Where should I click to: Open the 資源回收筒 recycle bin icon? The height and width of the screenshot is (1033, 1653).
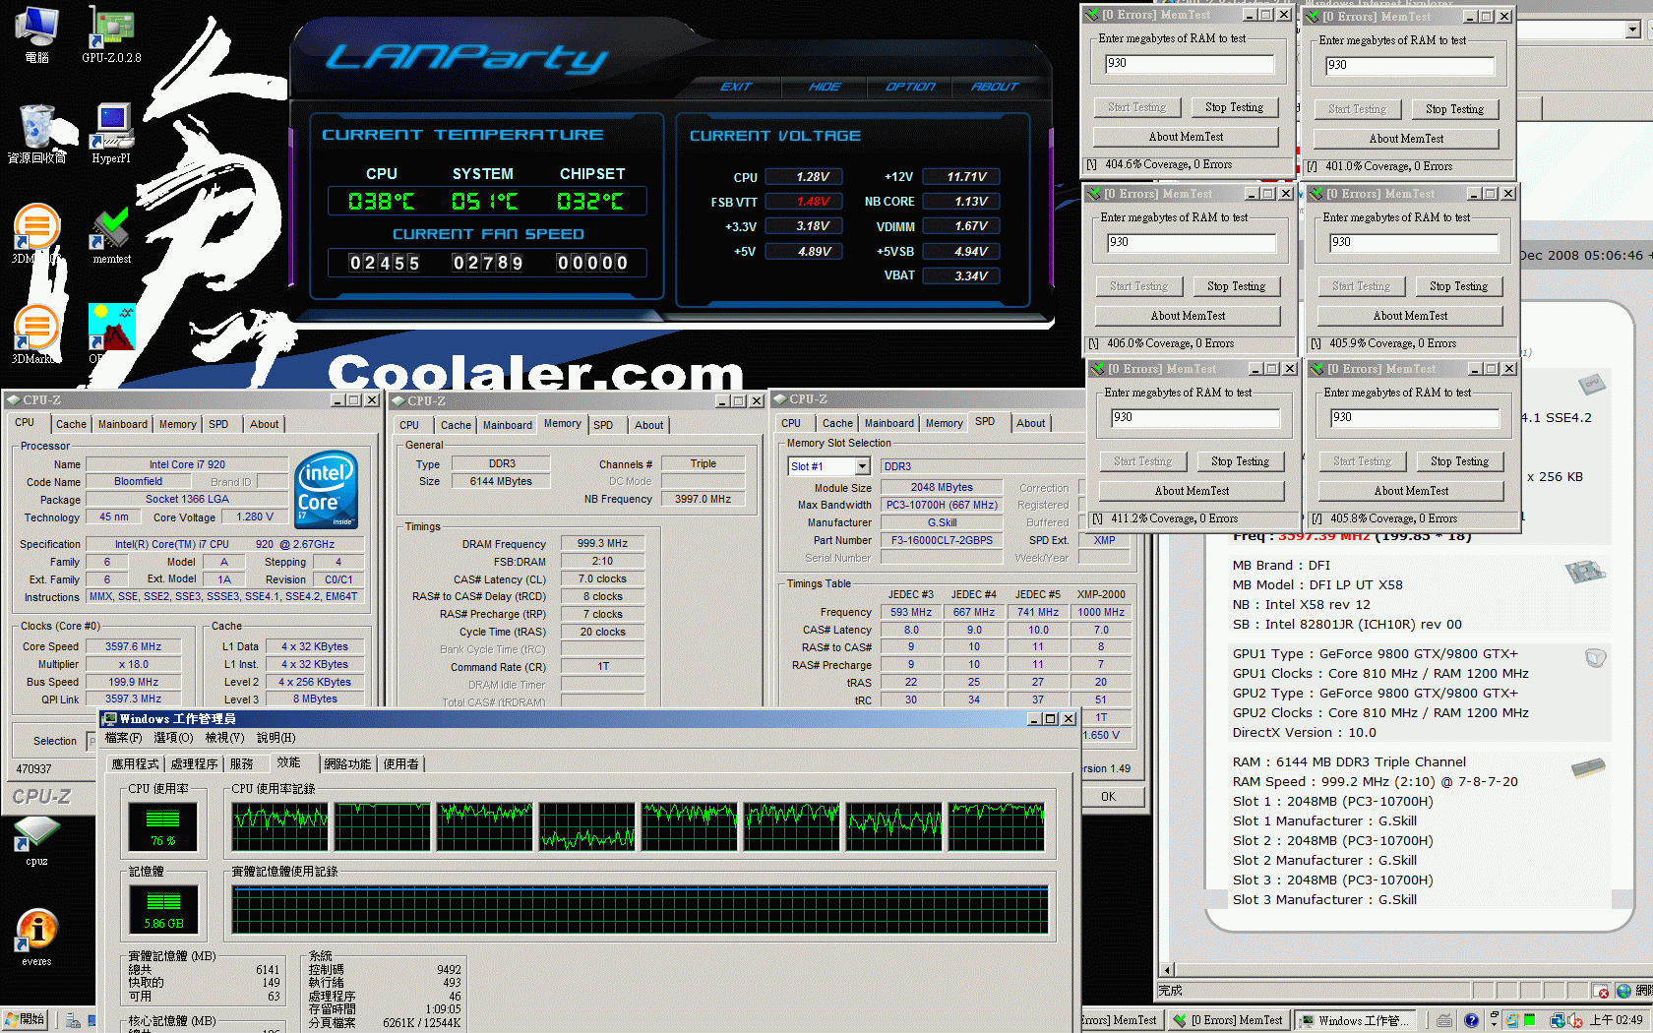[x=36, y=134]
